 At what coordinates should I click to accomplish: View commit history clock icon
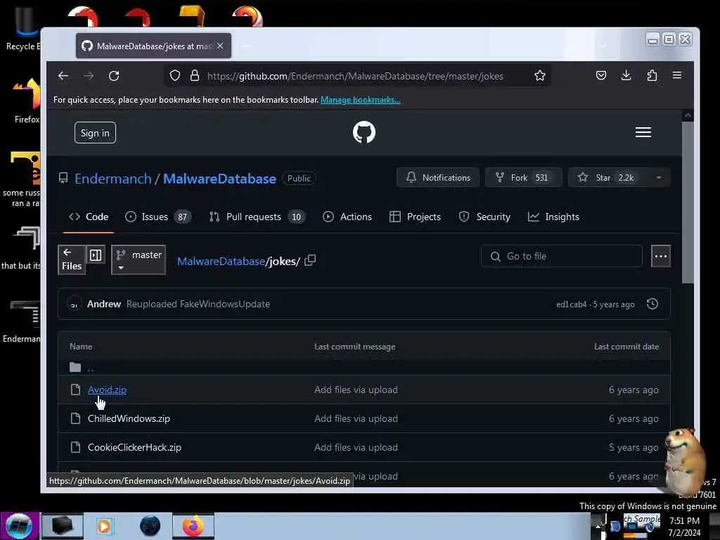coord(652,304)
